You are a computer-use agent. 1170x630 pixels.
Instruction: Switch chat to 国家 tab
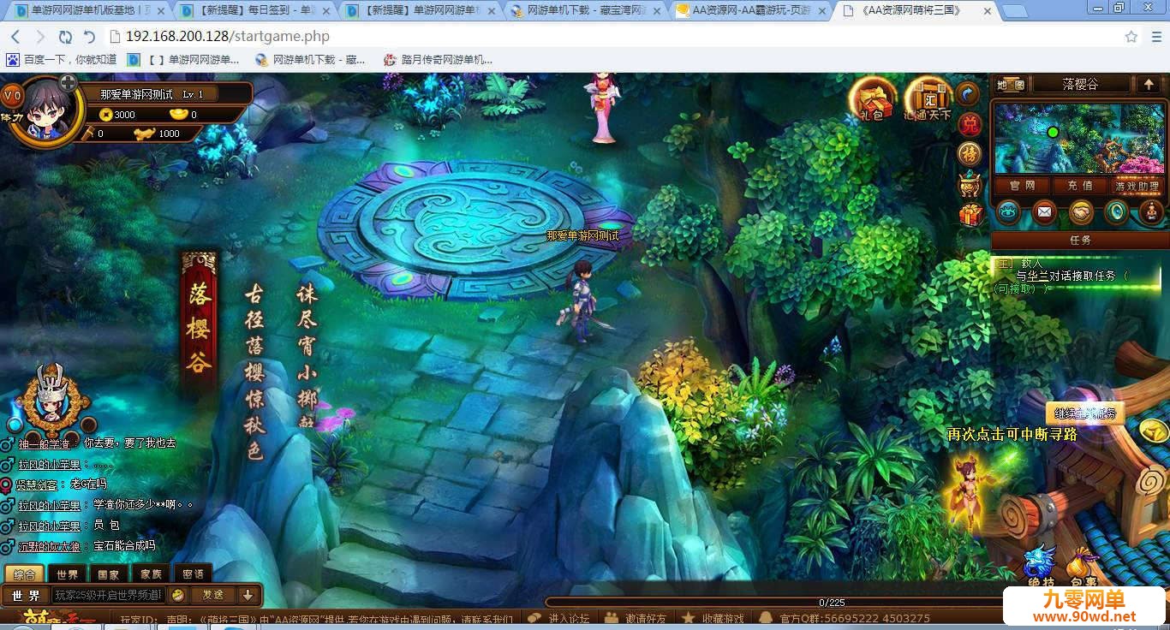(x=109, y=574)
